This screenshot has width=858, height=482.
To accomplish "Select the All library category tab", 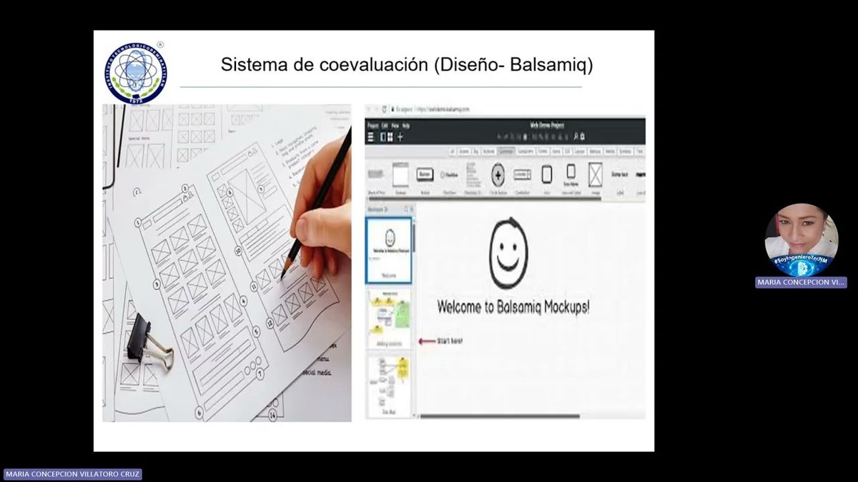I will [453, 151].
